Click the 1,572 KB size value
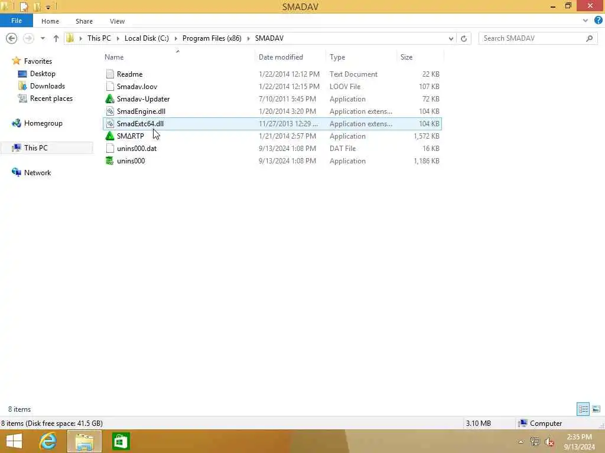The width and height of the screenshot is (605, 453). click(x=427, y=136)
